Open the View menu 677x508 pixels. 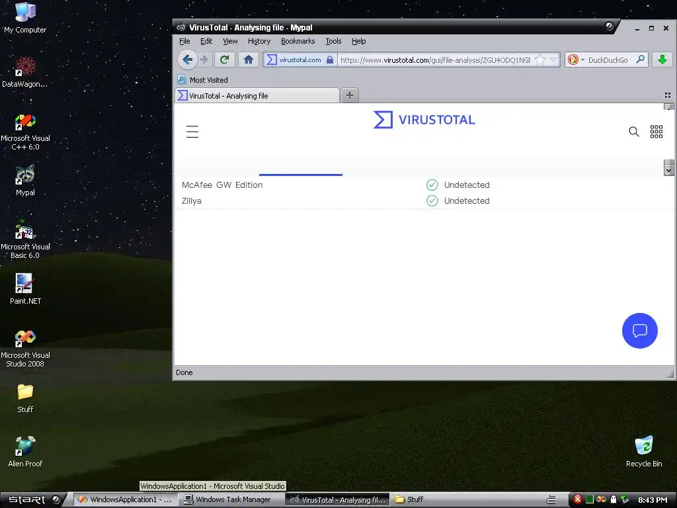tap(230, 41)
